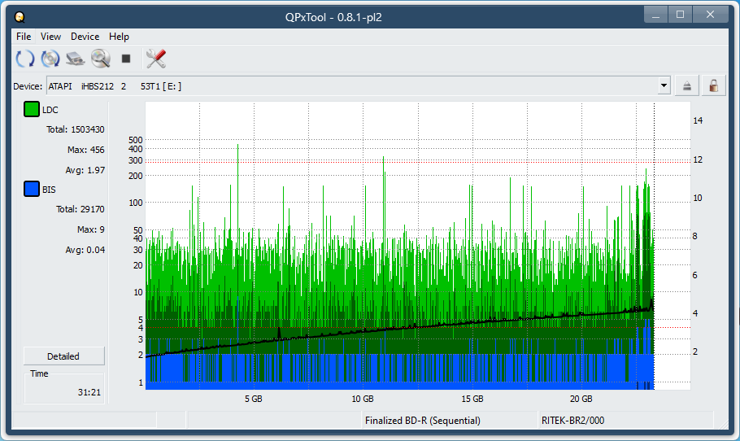Open the File menu
The width and height of the screenshot is (740, 441).
pyautogui.click(x=24, y=37)
